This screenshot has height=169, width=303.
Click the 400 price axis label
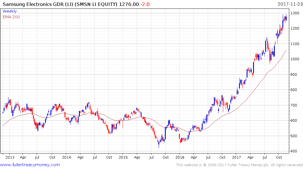coord(294,151)
